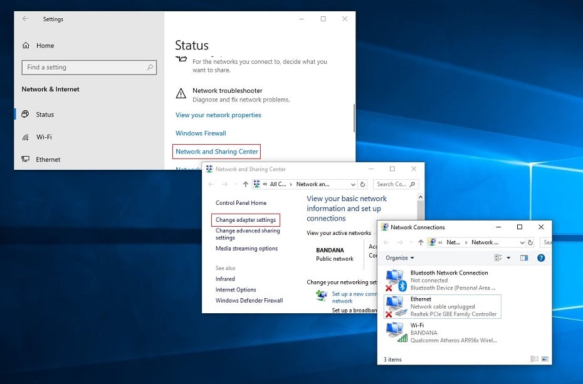Viewport: 583px width, 384px height.
Task: Expand Network and Sharing Center address dropdown
Action: (353, 184)
